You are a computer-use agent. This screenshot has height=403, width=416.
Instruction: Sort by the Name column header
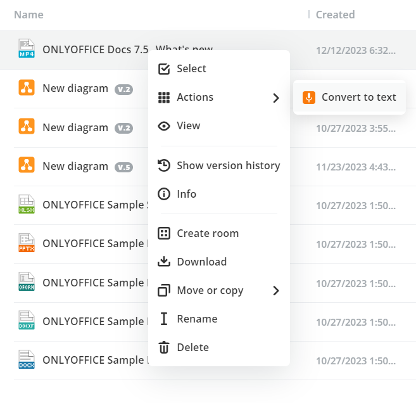[29, 14]
